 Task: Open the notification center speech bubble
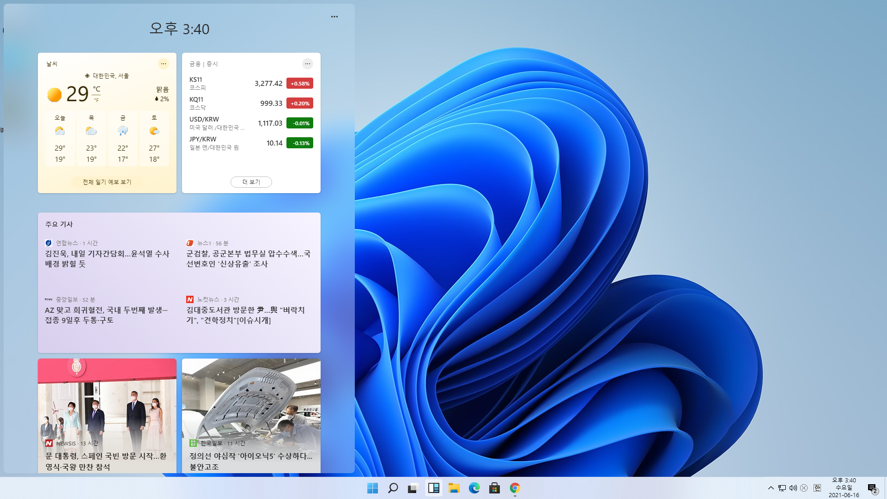(x=872, y=488)
